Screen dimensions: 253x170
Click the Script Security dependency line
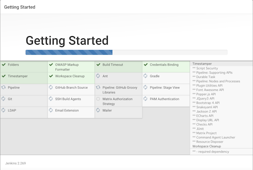tap(205, 68)
